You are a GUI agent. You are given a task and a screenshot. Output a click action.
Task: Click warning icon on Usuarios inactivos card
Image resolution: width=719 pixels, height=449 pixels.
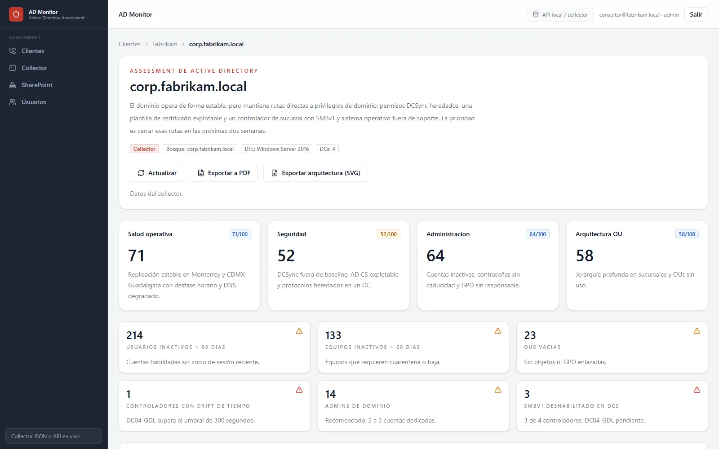(299, 331)
